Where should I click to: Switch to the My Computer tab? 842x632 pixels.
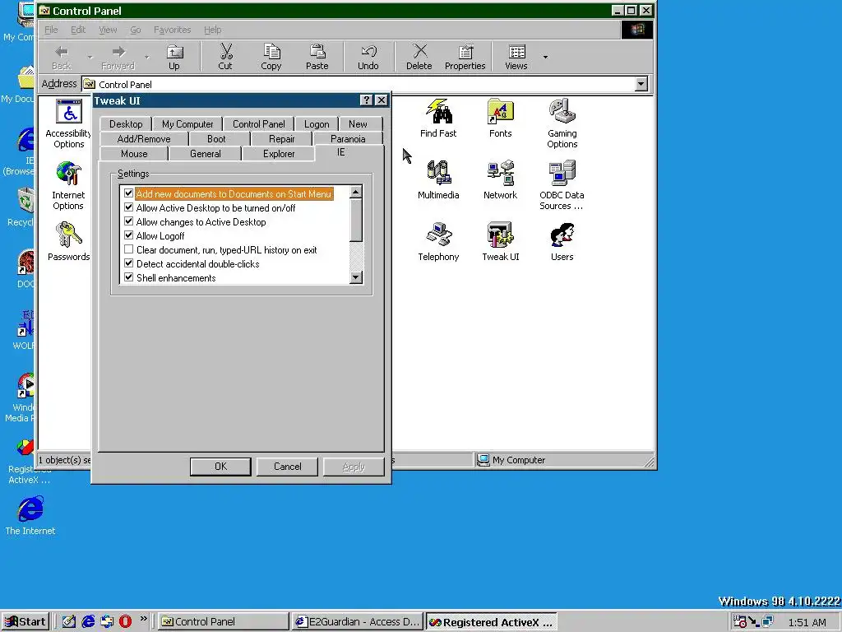187,124
